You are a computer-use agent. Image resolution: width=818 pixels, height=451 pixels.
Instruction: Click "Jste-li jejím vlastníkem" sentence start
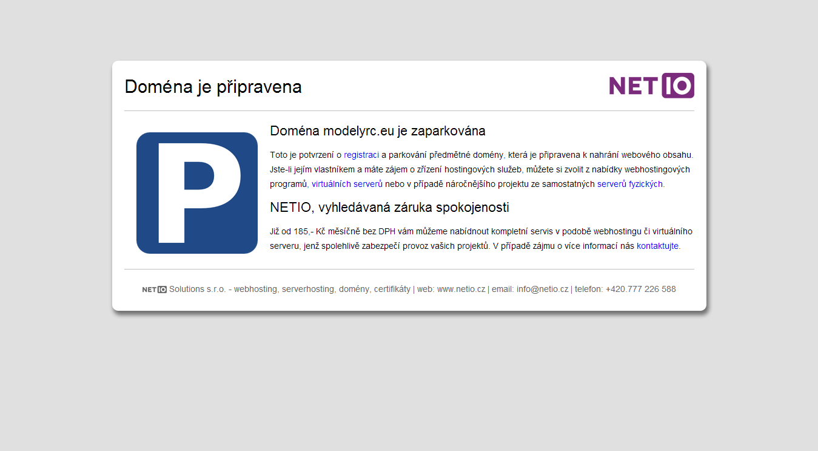[314, 169]
